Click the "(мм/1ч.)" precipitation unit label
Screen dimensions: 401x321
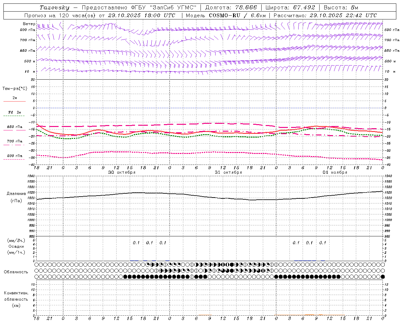(16, 252)
